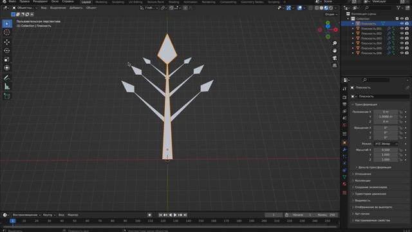The width and height of the screenshot is (412, 232).
Task: Select the Transform tool
Action: tap(7, 68)
